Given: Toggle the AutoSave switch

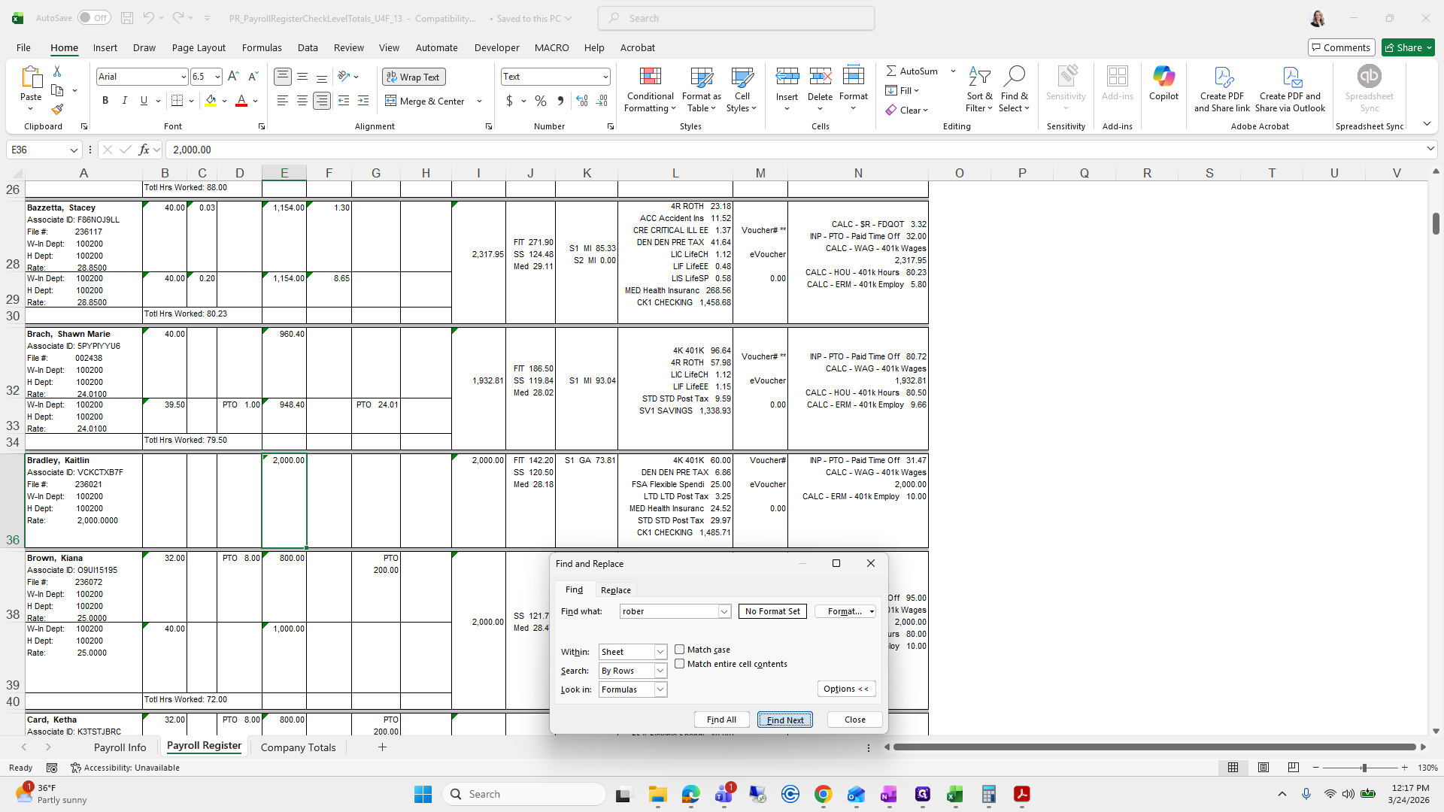Looking at the screenshot, I should (x=93, y=18).
